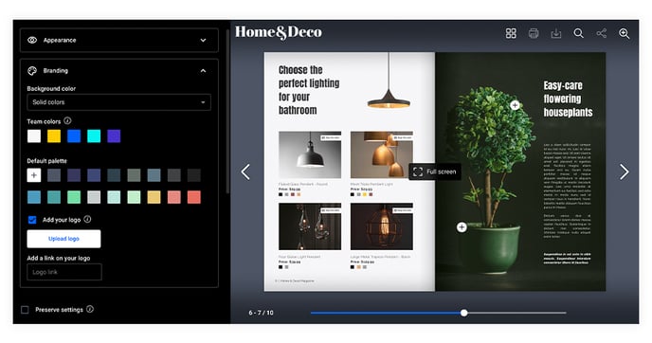
Task: Click the Logo link input field
Action: coord(64,272)
